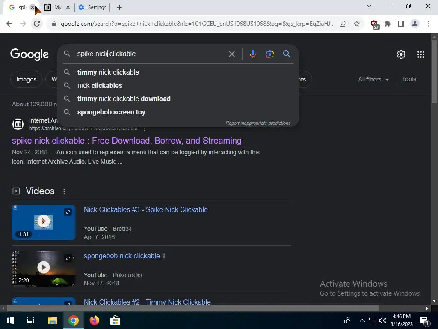The height and width of the screenshot is (329, 438).
Task: Search by image with Google Lens icon
Action: [x=270, y=54]
